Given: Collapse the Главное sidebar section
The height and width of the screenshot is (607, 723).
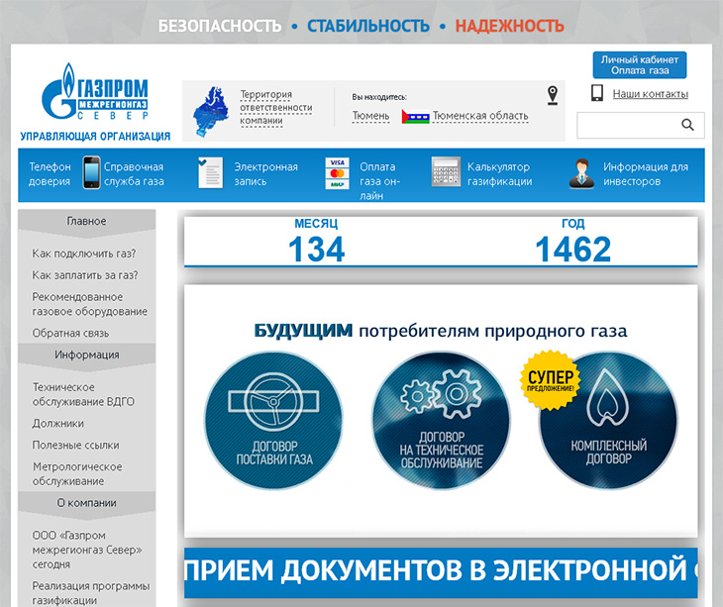Looking at the screenshot, I should 87,221.
